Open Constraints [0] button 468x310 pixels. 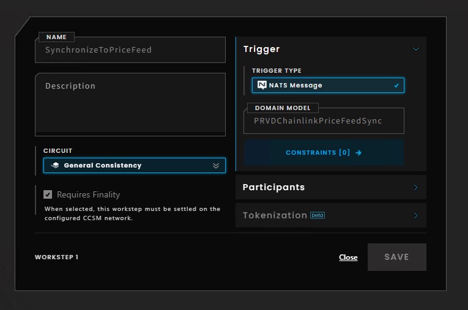(324, 153)
